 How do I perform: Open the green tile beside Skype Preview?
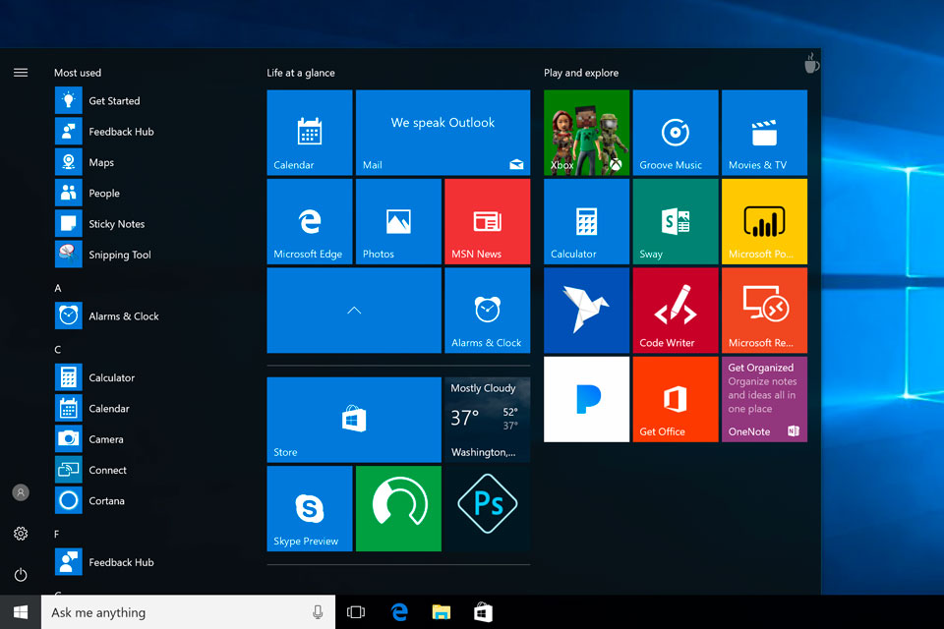click(x=398, y=509)
